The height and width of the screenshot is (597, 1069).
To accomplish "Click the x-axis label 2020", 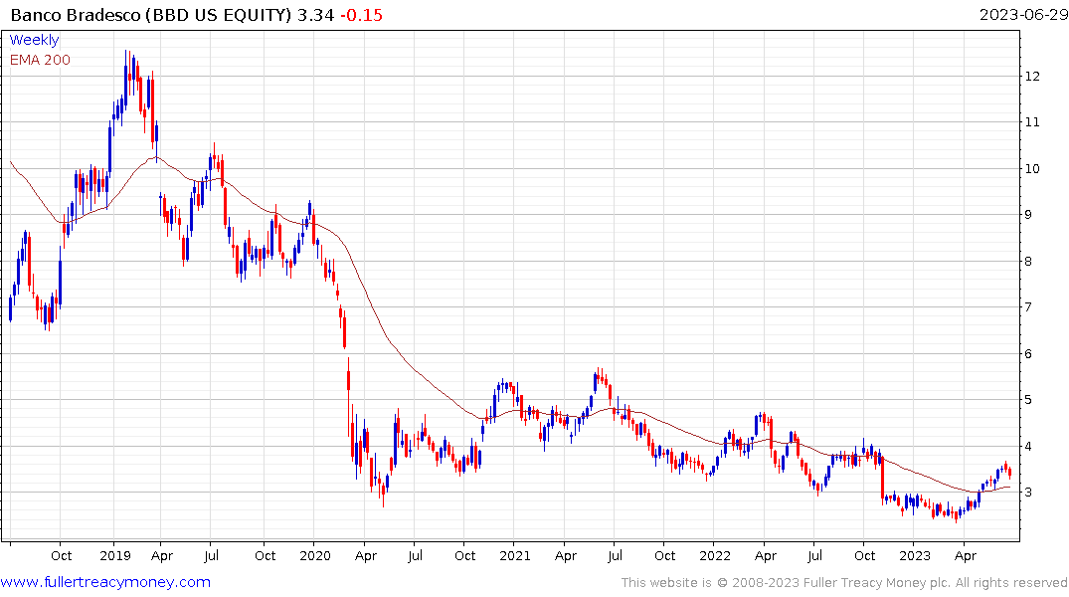I will click(x=315, y=555).
